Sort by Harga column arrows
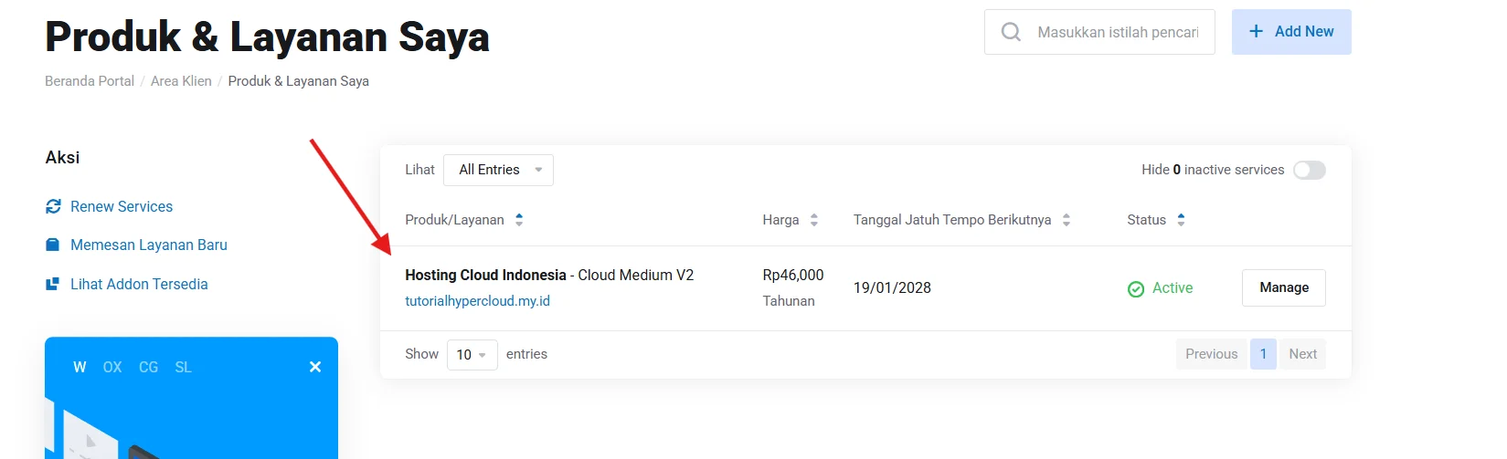Screen dimensions: 1507x459 tap(814, 220)
